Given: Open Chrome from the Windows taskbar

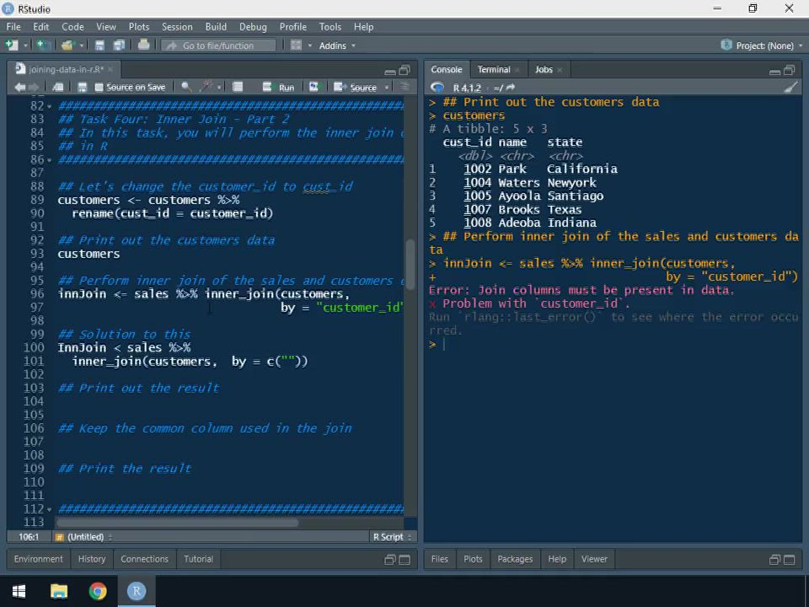Looking at the screenshot, I should point(98,591).
